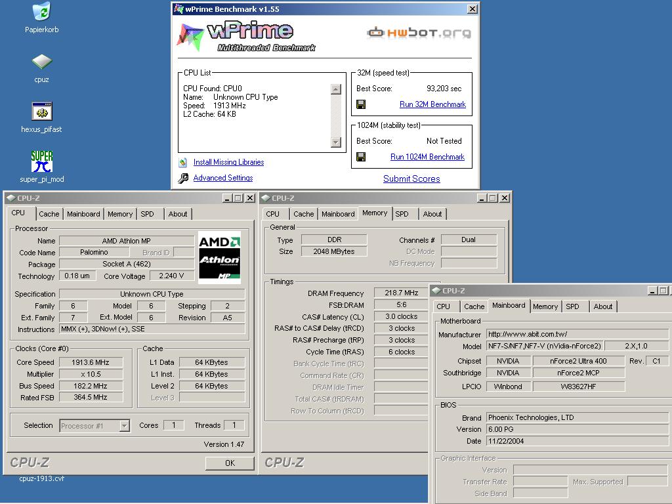Select the hexus_pifast desktop icon
The image size is (672, 504).
41,112
